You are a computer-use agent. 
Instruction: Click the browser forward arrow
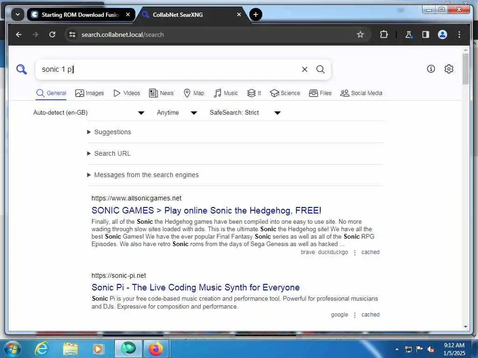[35, 34]
